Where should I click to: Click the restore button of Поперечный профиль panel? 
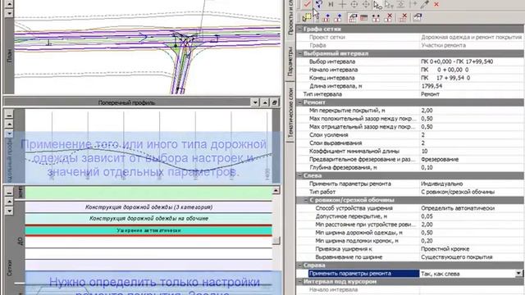click(x=275, y=102)
